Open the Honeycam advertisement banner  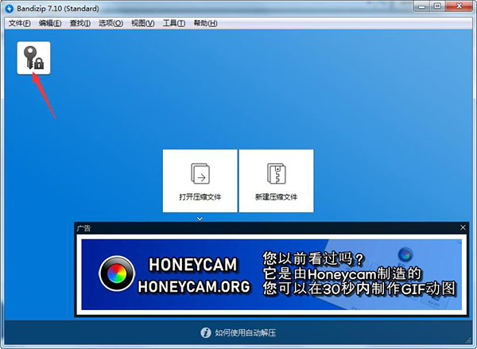271,274
